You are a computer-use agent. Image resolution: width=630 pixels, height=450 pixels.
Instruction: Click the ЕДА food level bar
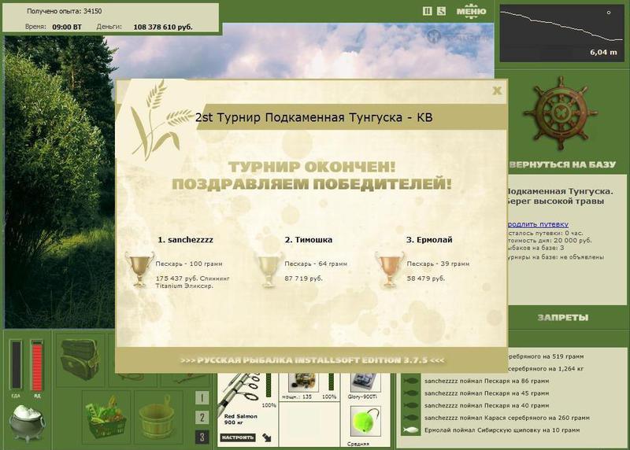[x=16, y=365]
